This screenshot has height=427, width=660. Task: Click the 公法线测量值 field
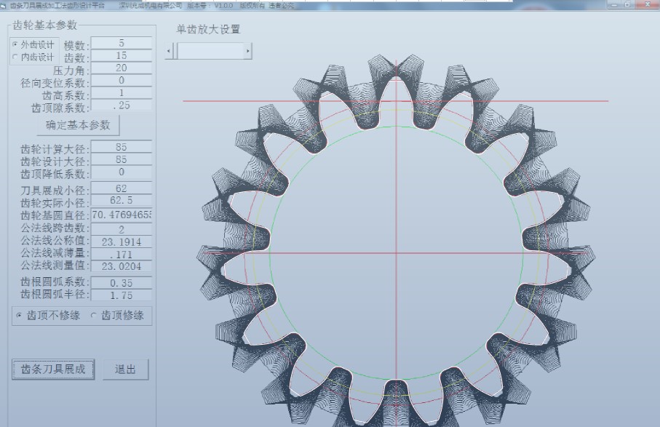(122, 266)
